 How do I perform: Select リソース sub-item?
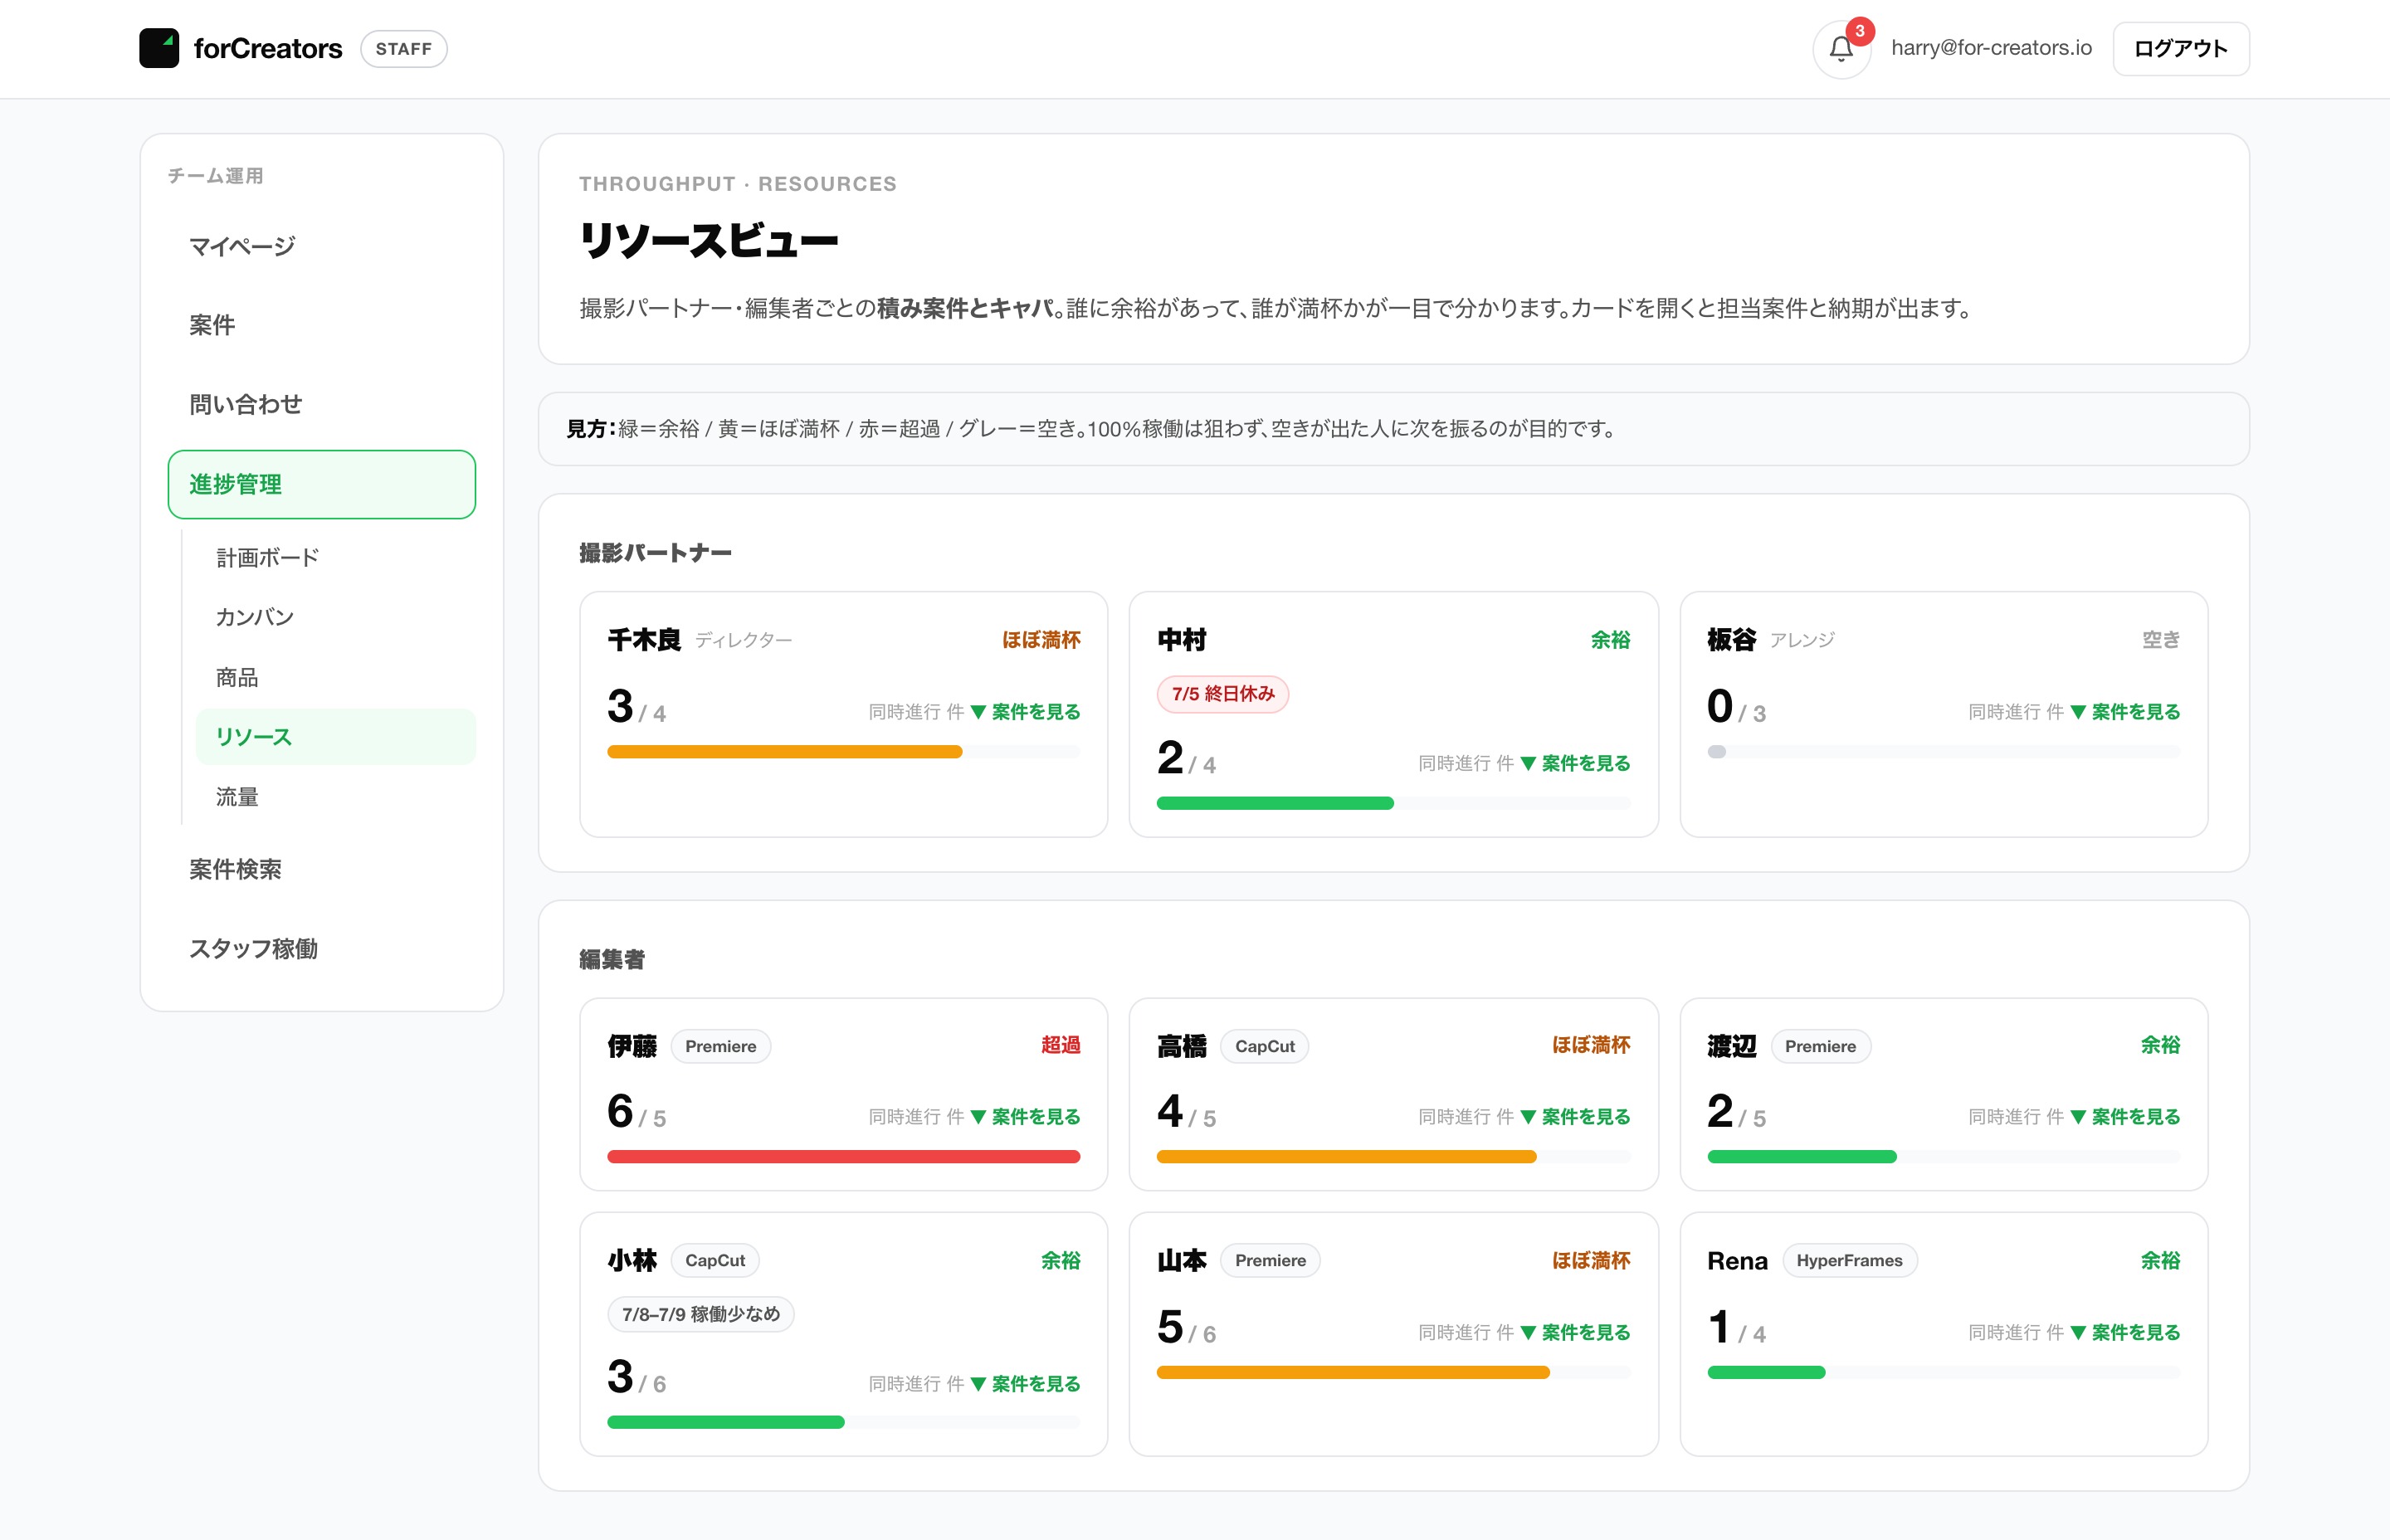(x=335, y=737)
